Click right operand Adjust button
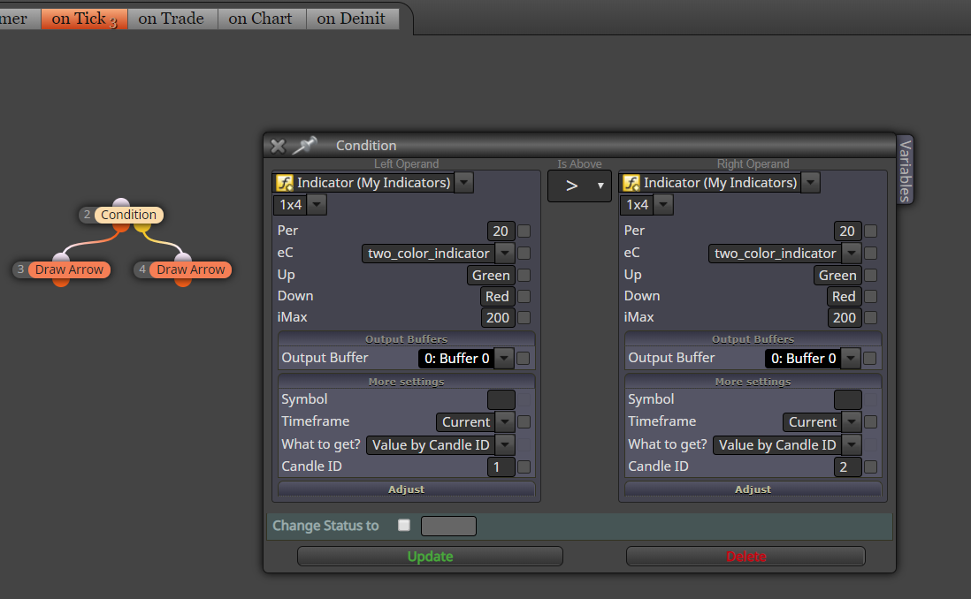 click(753, 489)
